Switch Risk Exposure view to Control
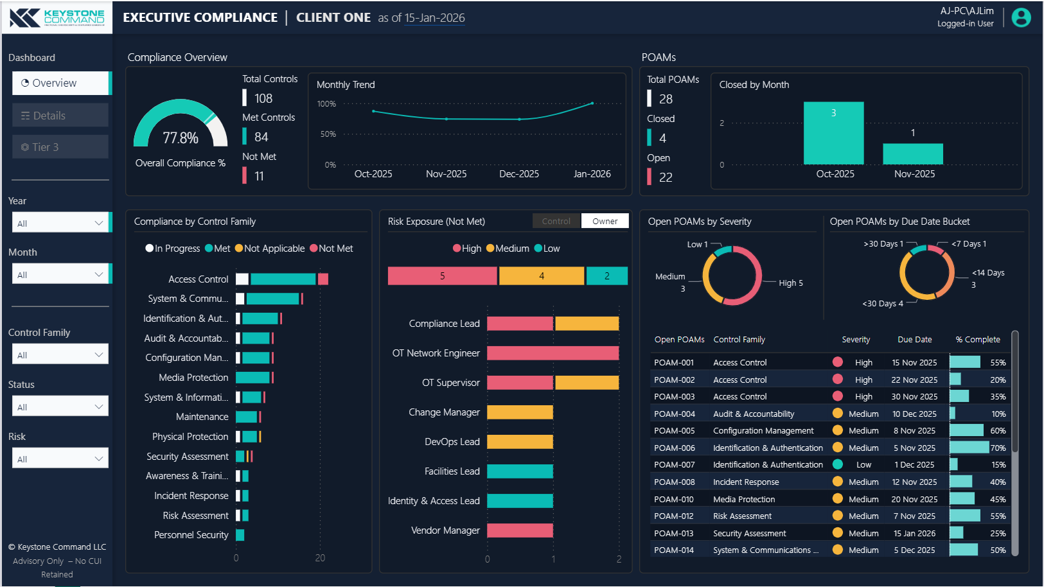Image resolution: width=1044 pixels, height=587 pixels. [556, 221]
